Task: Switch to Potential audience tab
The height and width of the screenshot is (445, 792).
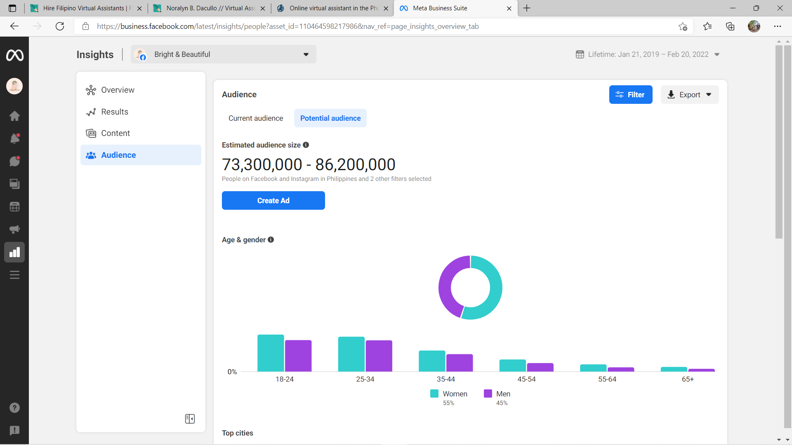Action: 330,118
